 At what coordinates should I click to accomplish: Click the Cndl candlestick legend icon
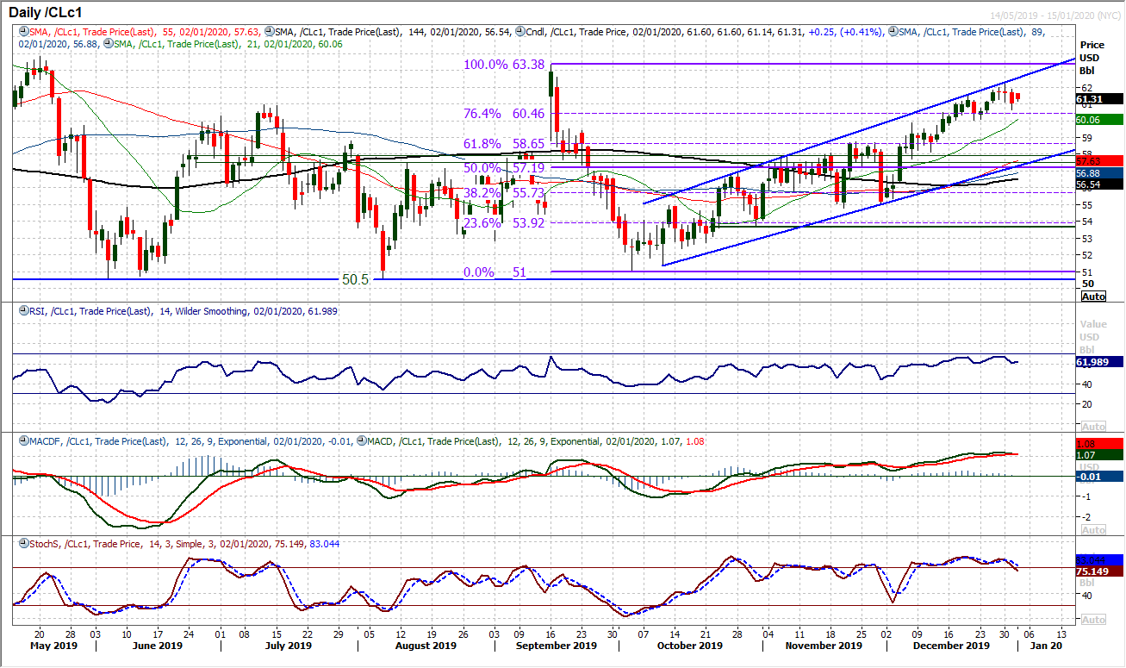point(519,31)
